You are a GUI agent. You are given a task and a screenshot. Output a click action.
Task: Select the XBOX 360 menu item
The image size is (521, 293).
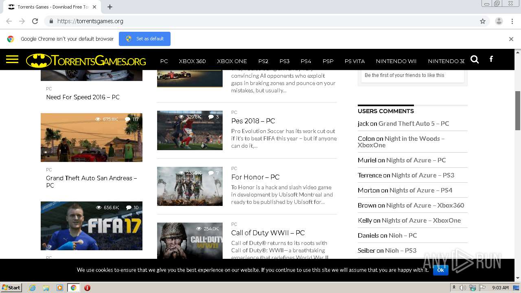(x=192, y=61)
